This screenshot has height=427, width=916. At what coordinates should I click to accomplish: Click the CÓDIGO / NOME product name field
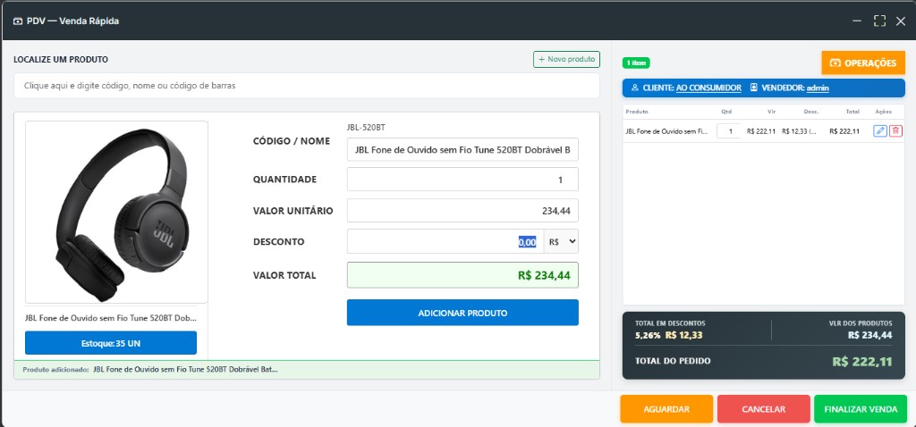point(462,149)
